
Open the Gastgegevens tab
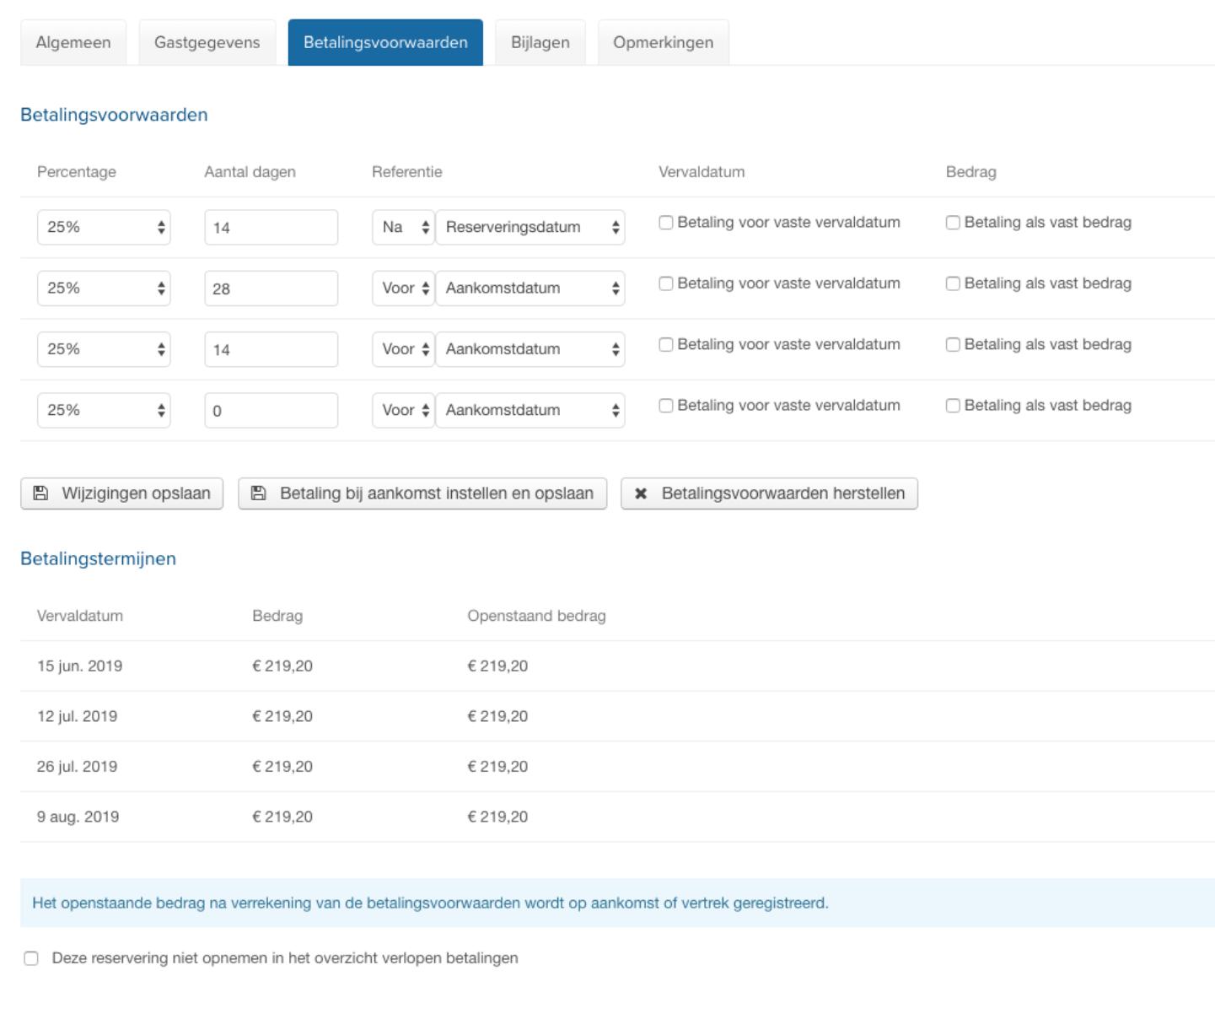[207, 43]
